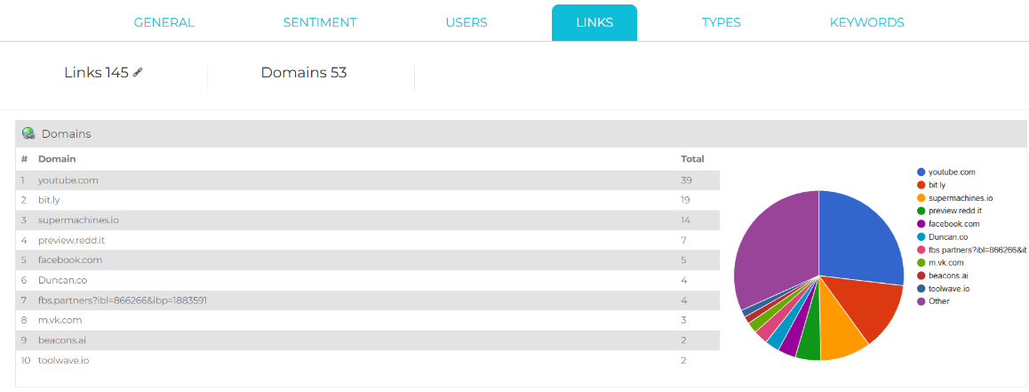1029x392 pixels.
Task: Click the link icon beside Links 145
Action: coord(138,73)
